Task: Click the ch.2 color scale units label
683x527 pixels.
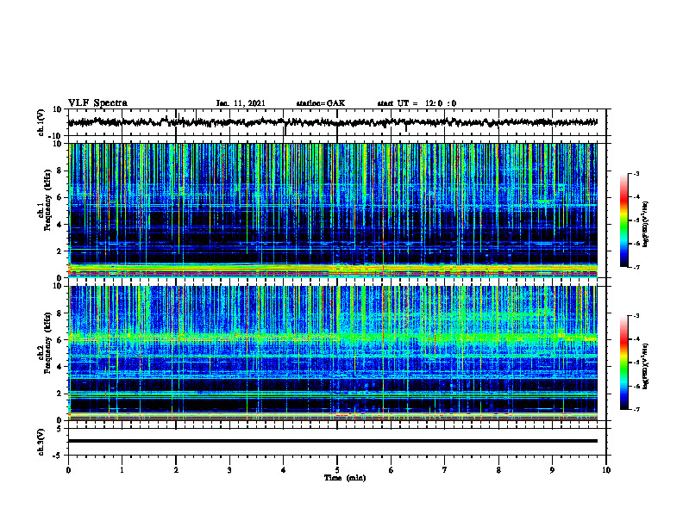Action: point(646,366)
